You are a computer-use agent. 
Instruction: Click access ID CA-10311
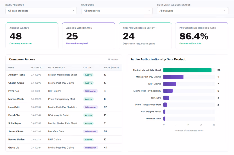pyautogui.click(x=35, y=91)
